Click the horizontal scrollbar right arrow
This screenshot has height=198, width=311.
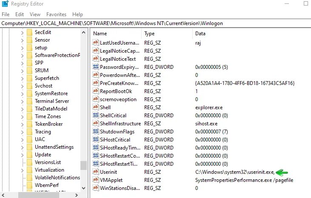tap(77, 195)
